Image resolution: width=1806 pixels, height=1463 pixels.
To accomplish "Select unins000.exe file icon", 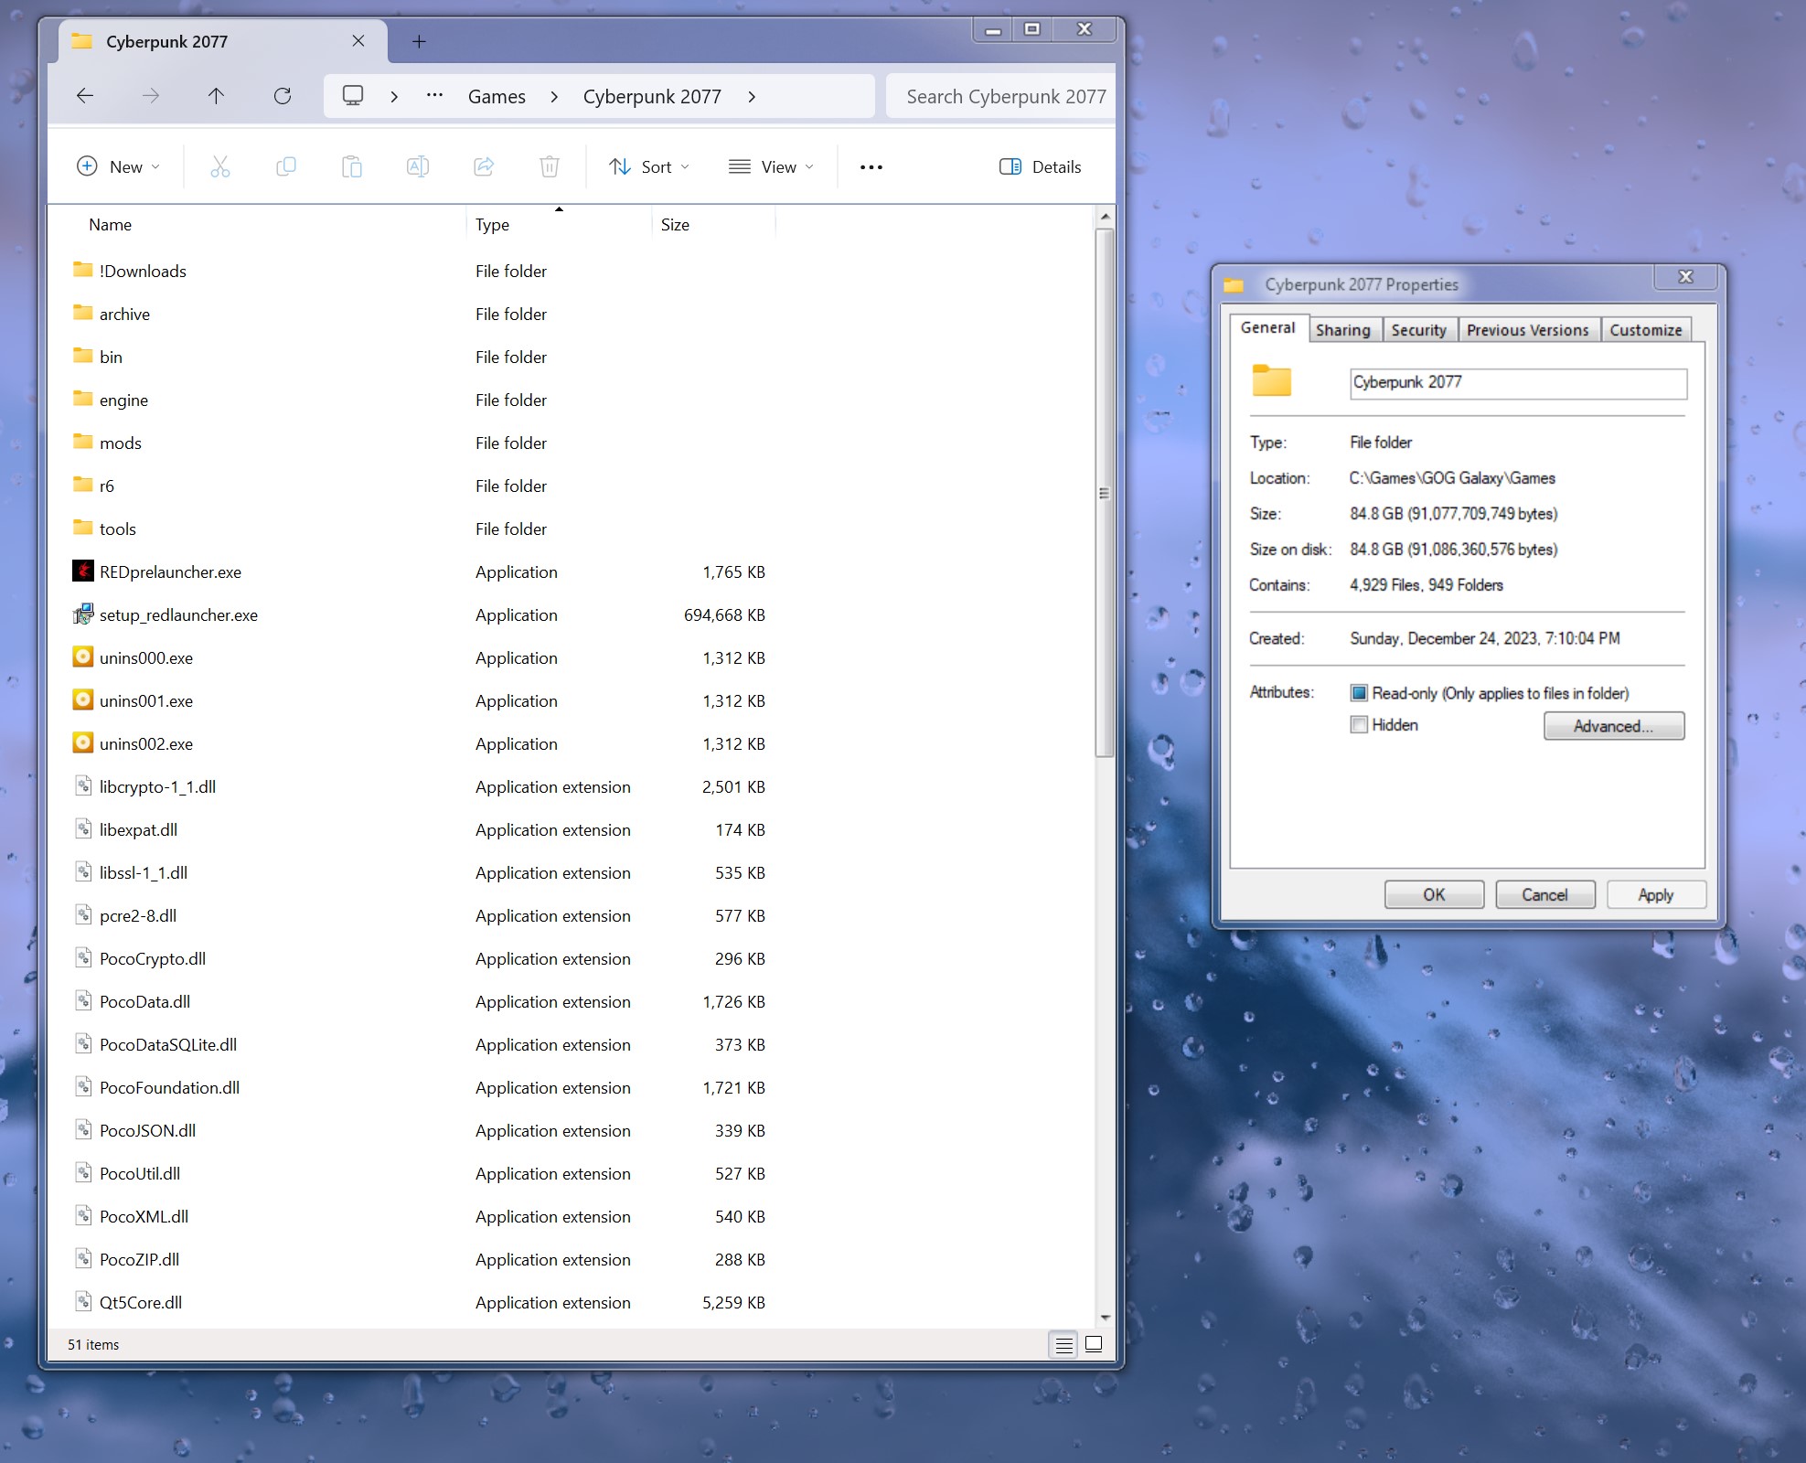I will click(x=83, y=657).
